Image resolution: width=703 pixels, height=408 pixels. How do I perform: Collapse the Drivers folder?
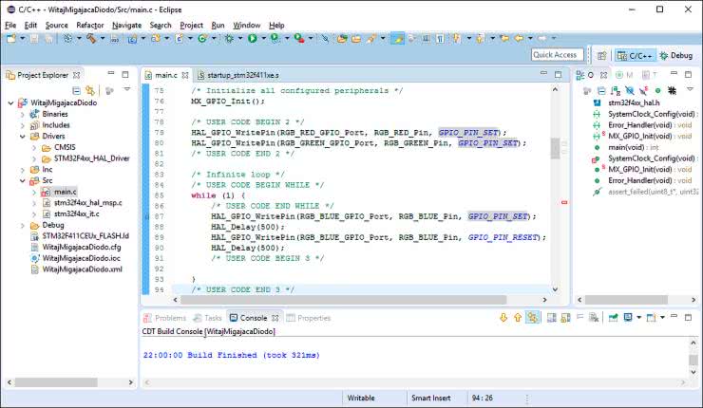(x=21, y=137)
